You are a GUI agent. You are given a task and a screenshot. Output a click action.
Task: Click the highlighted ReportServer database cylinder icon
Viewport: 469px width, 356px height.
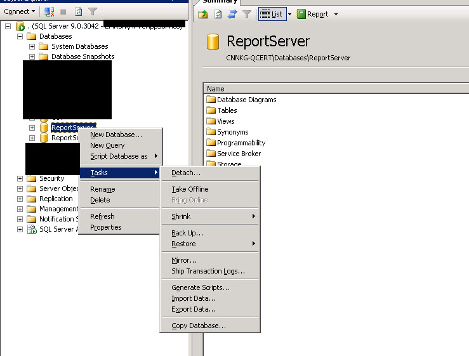click(x=44, y=128)
